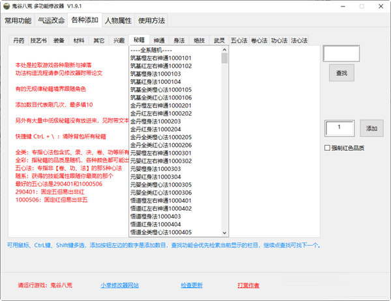Image resolution: width=391 pixels, height=301 pixels.
Task: Select the 装备 sub-tab
Action: click(59, 40)
